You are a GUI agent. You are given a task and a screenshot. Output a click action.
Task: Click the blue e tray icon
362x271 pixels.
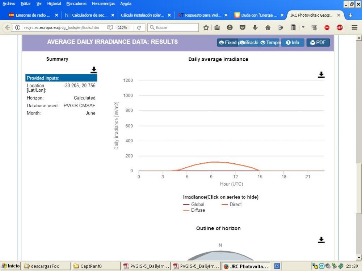click(321, 266)
